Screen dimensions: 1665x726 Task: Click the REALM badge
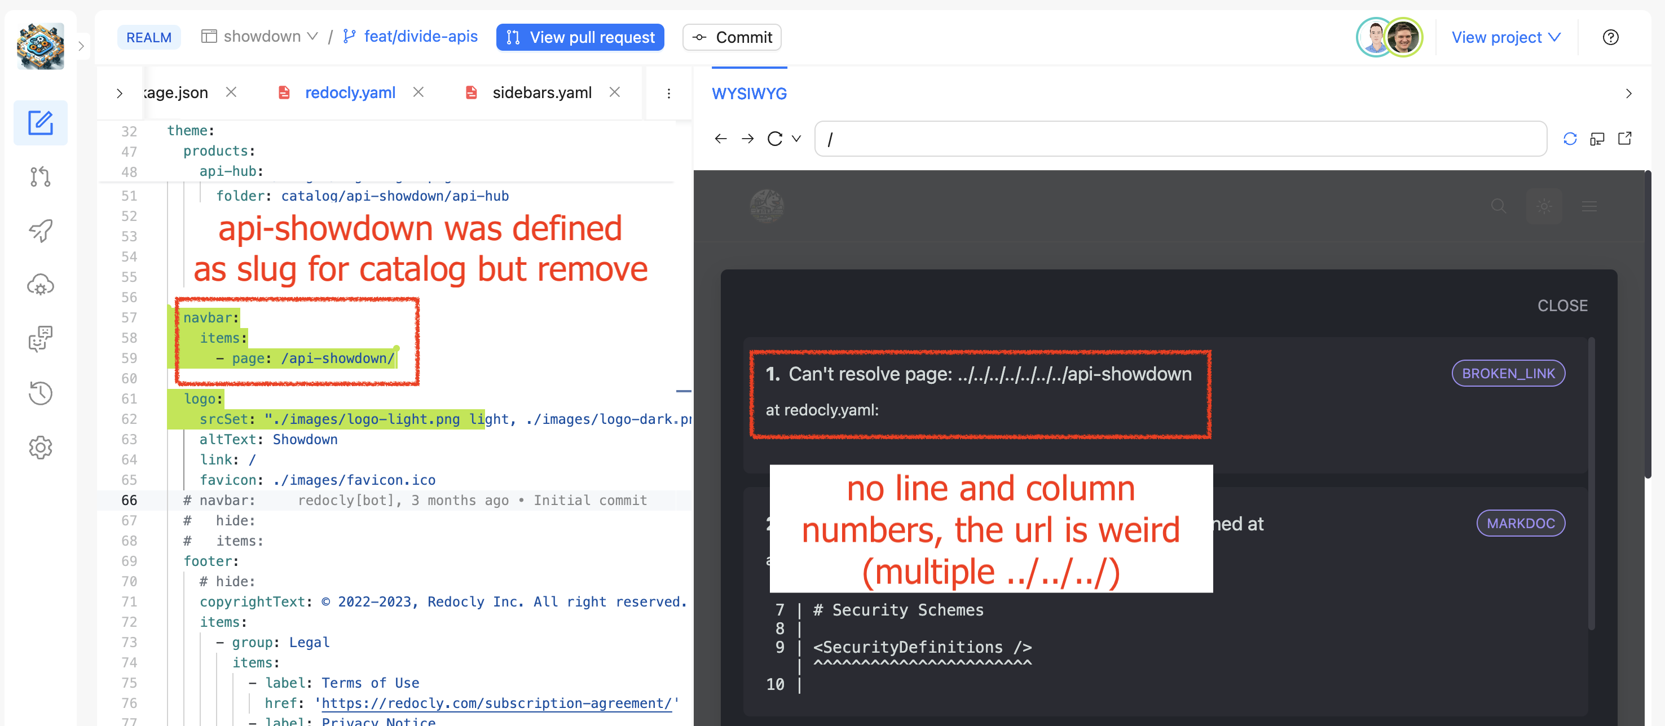click(149, 37)
